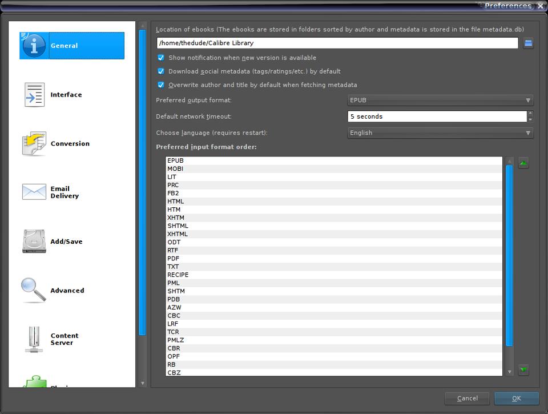Open Preferred output format dropdown
The height and width of the screenshot is (414, 548).
coord(440,101)
